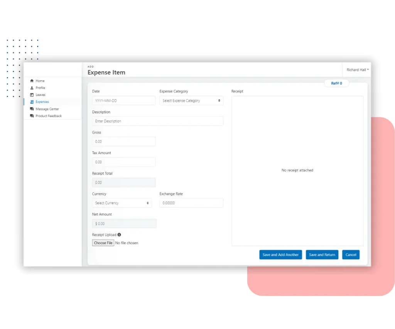Focus the Date input field
Screen dimensions: 395x329
123,101
